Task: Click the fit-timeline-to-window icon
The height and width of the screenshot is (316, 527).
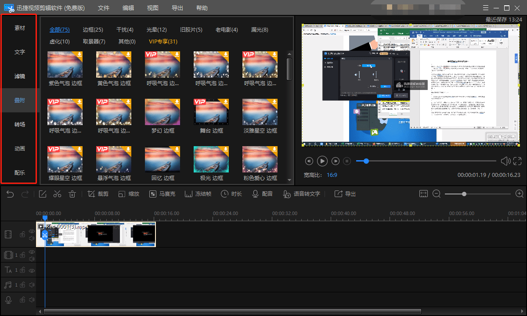Action: coord(423,194)
